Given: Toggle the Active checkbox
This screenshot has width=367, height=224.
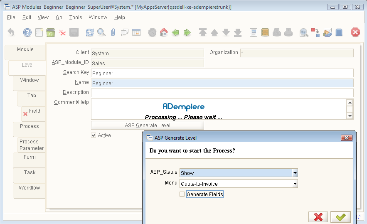Looking at the screenshot, I should [x=94, y=135].
